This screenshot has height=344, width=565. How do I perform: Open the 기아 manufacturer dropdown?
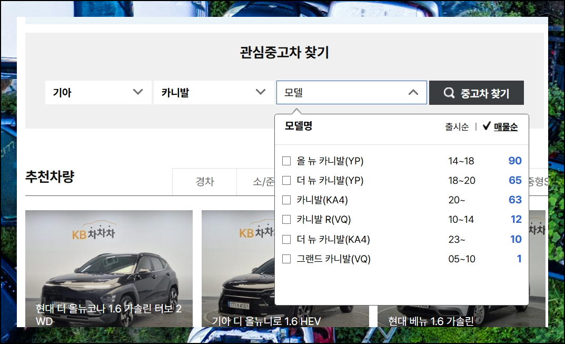[98, 93]
